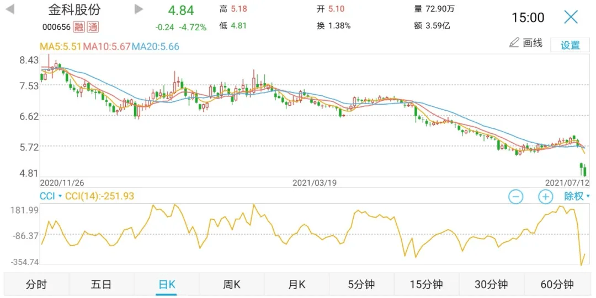Go to next stock with right arrow
The image size is (596, 298).
pos(139,9)
